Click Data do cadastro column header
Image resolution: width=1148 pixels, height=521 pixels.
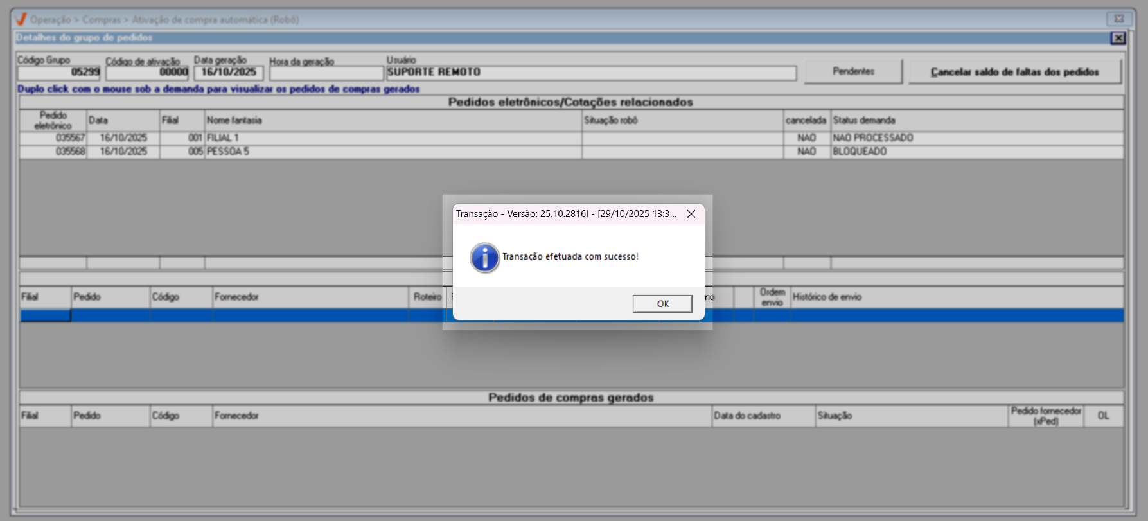point(764,416)
